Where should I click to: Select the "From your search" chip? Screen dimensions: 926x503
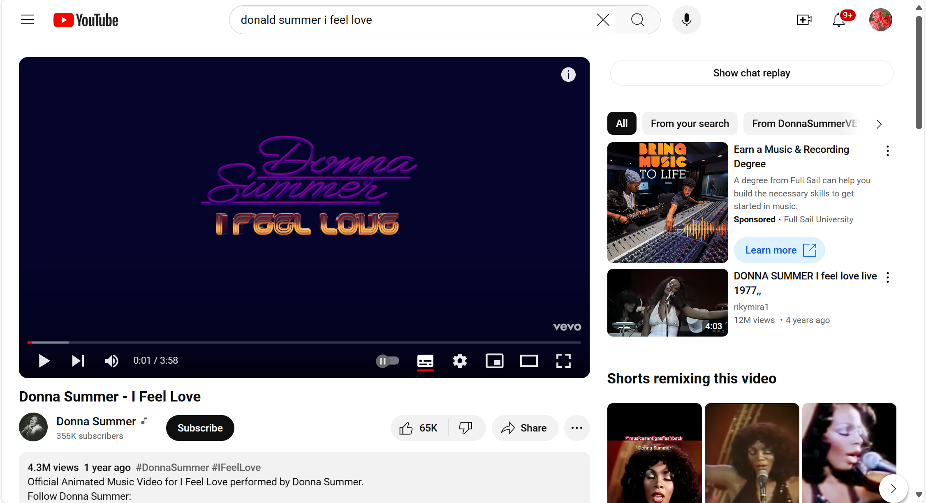690,123
